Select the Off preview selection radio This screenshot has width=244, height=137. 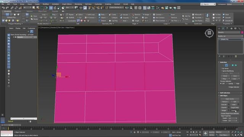[x=221, y=84]
